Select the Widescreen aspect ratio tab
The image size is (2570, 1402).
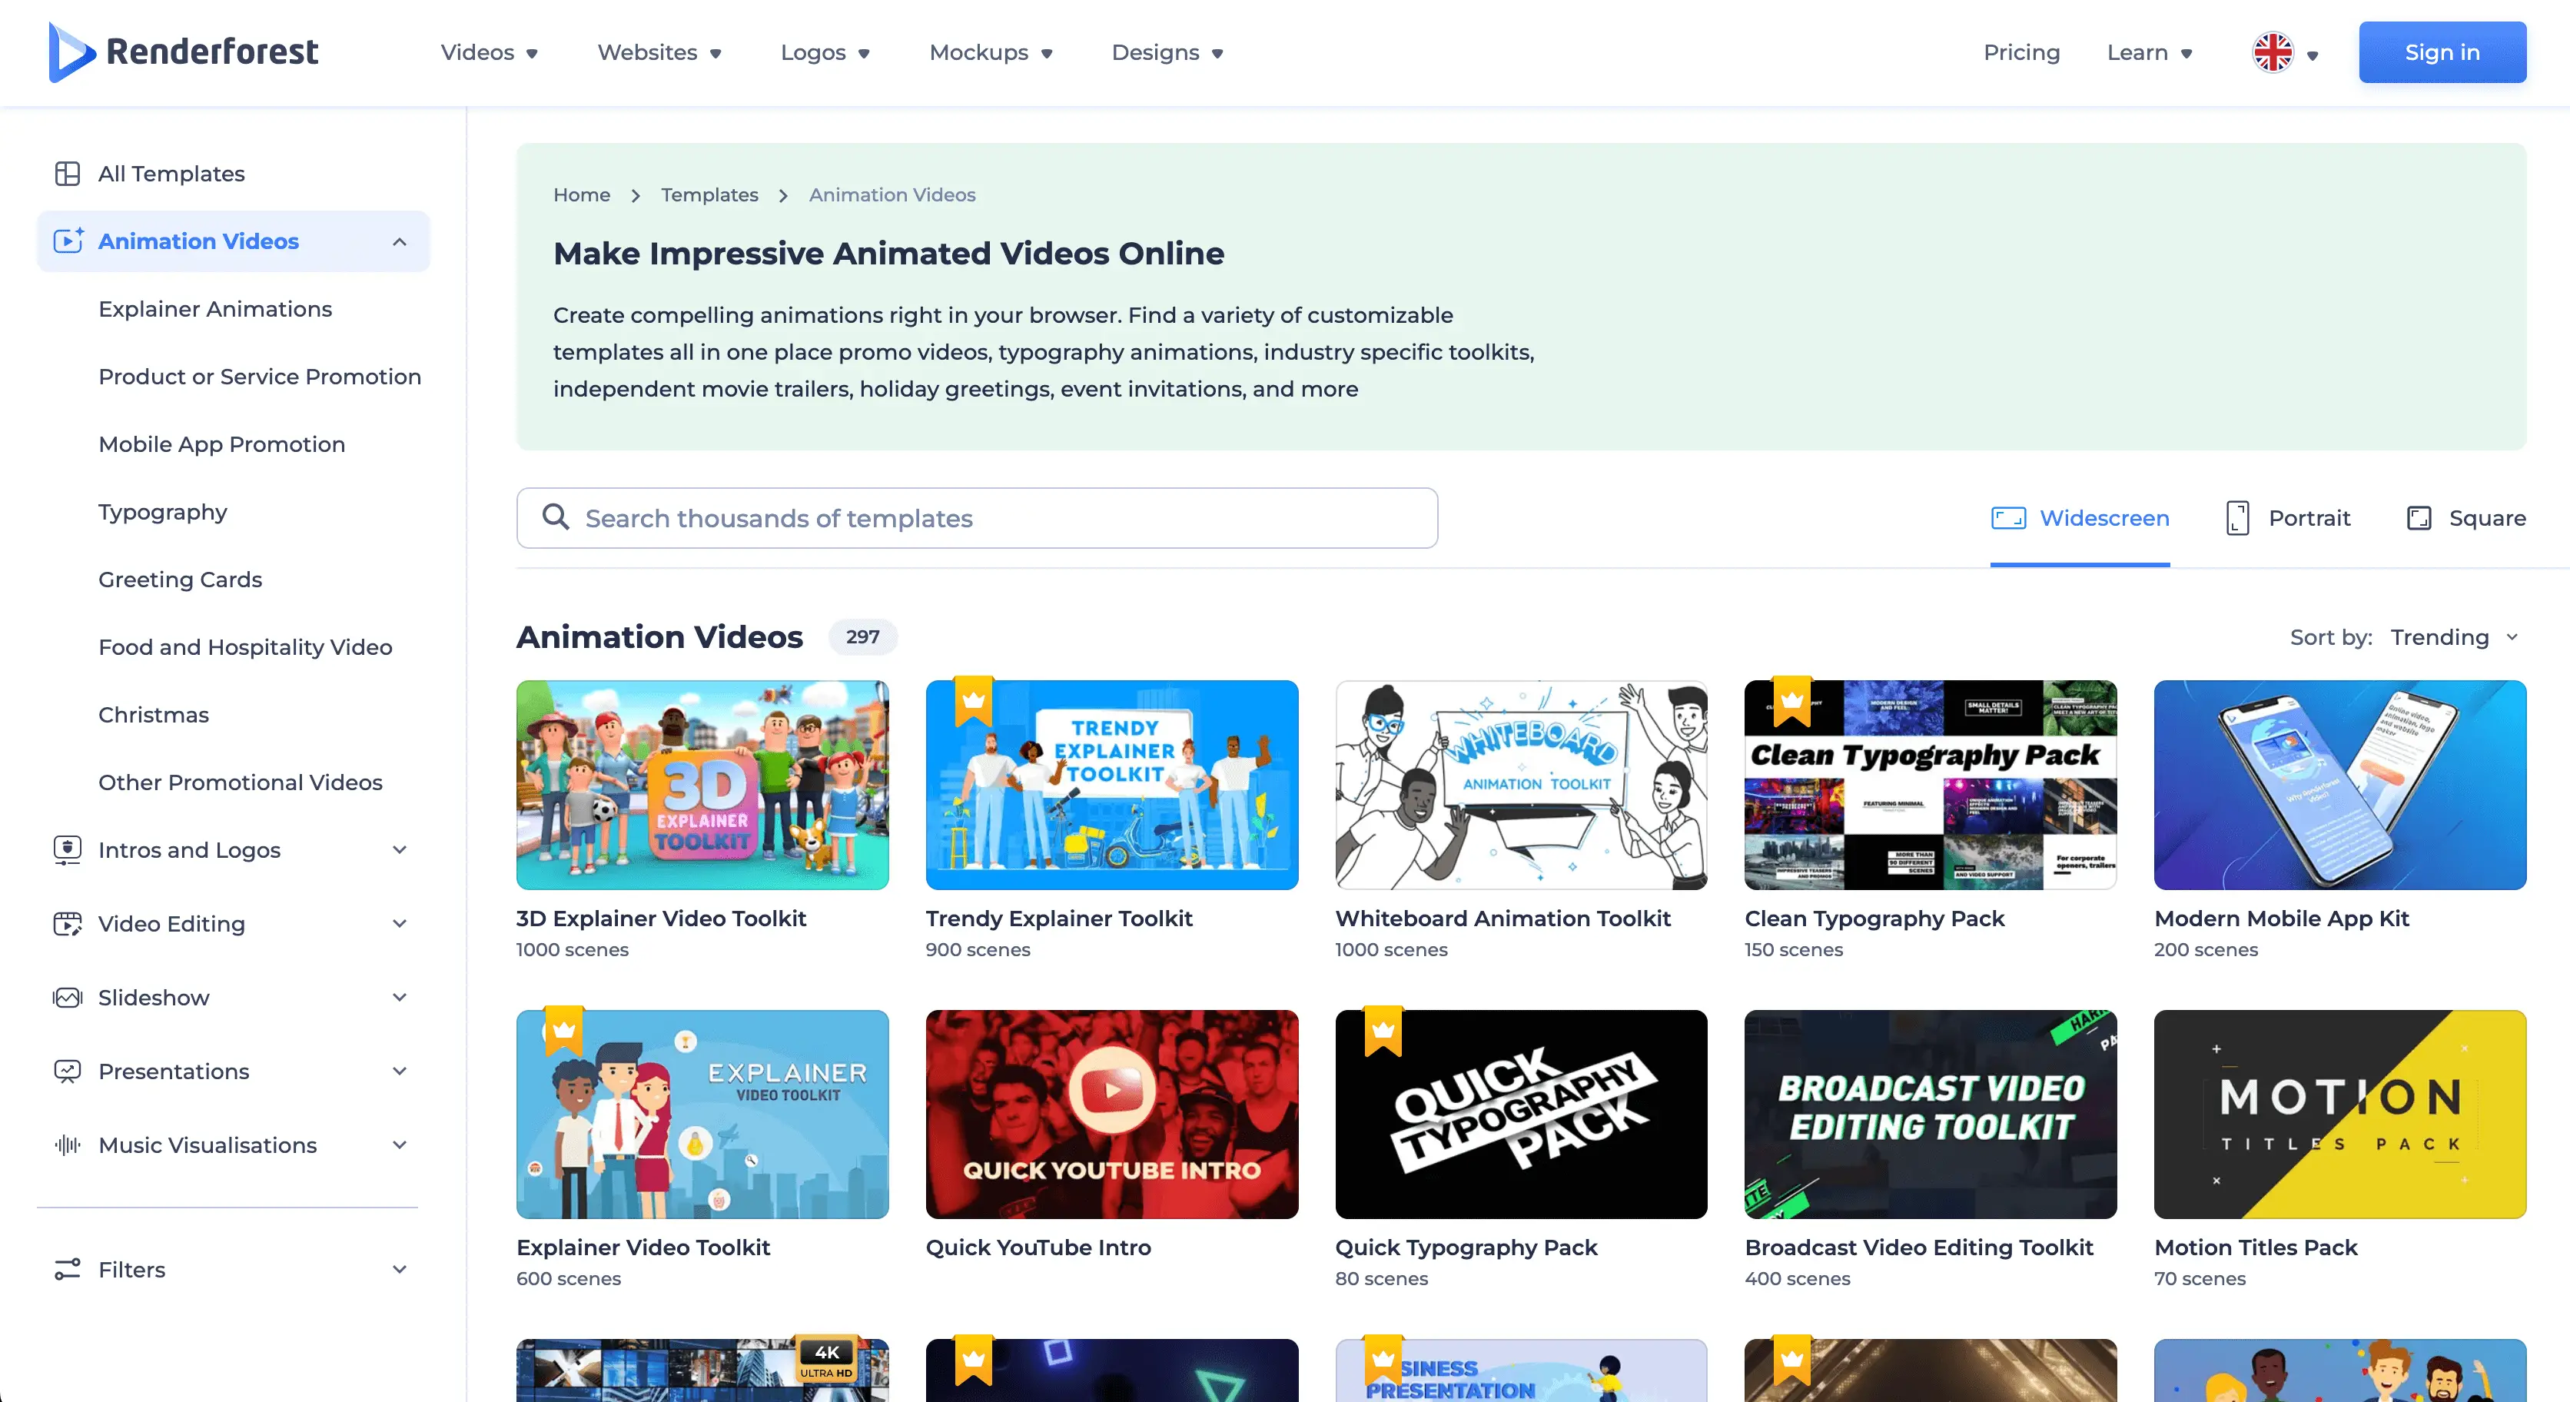click(2080, 518)
